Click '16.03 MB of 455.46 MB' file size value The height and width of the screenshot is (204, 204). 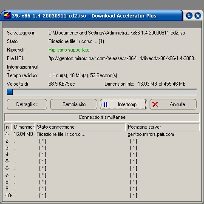[x=161, y=84]
